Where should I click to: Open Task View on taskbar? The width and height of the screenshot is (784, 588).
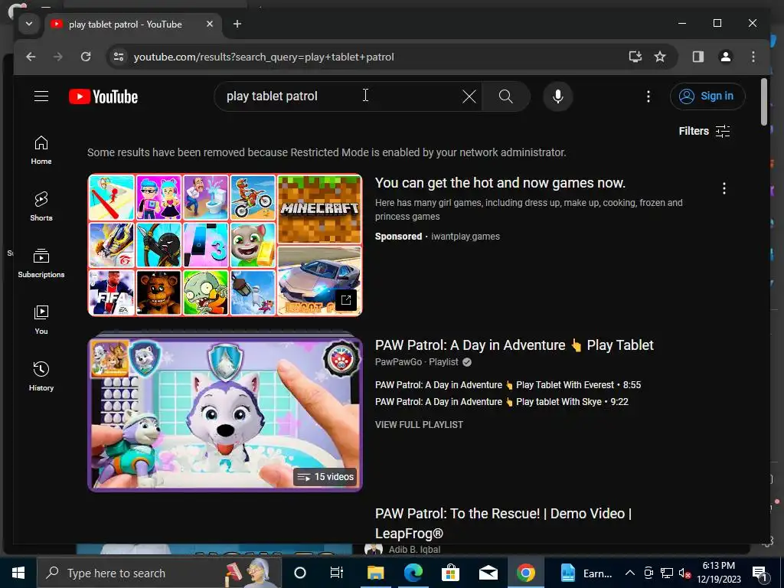[337, 573]
